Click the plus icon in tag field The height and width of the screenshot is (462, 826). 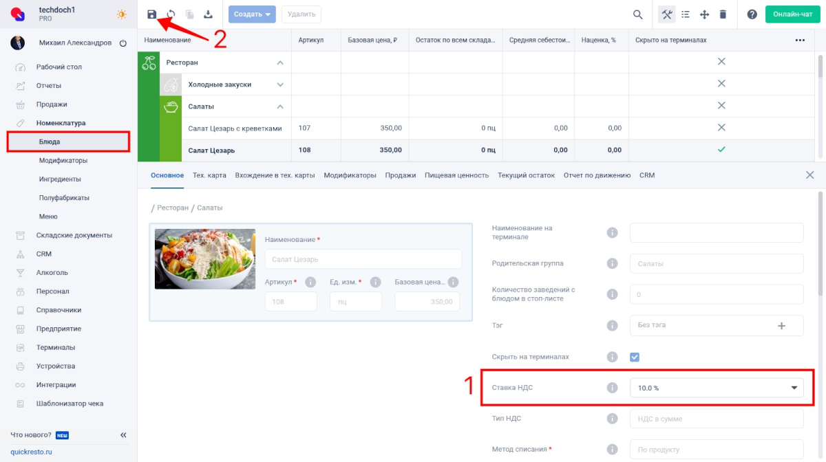781,326
